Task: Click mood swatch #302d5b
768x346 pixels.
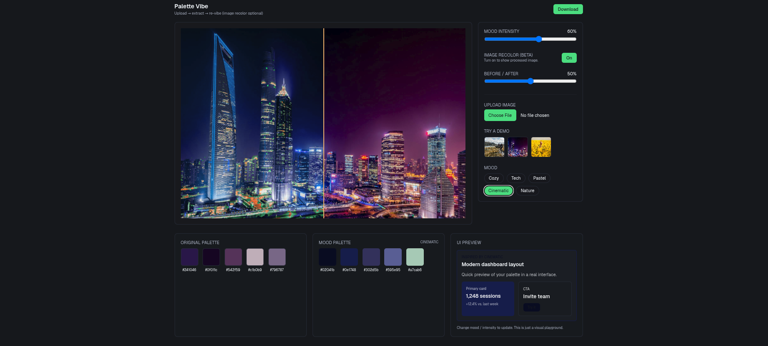Action: tap(371, 257)
